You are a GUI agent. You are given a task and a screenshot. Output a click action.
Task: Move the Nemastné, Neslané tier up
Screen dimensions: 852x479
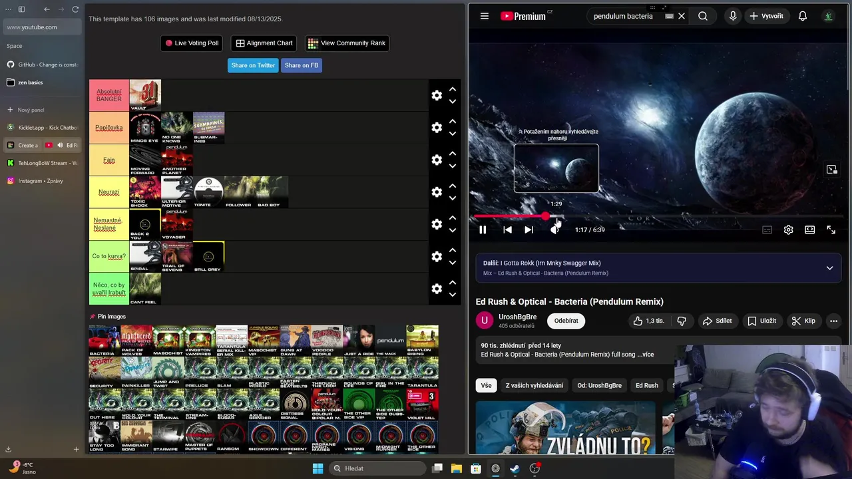point(453,218)
